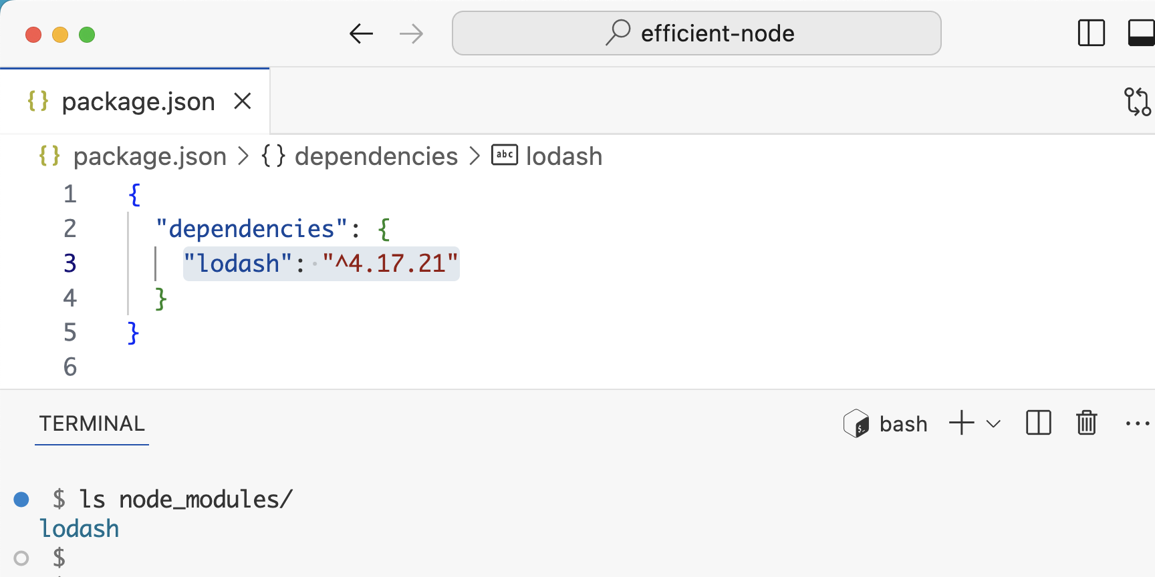The width and height of the screenshot is (1155, 577).
Task: Expand breadcrumb chevron after package.json
Action: pos(243,156)
